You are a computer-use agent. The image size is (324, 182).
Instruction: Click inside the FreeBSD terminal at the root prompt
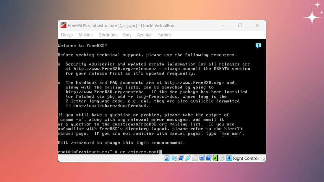pos(110,152)
